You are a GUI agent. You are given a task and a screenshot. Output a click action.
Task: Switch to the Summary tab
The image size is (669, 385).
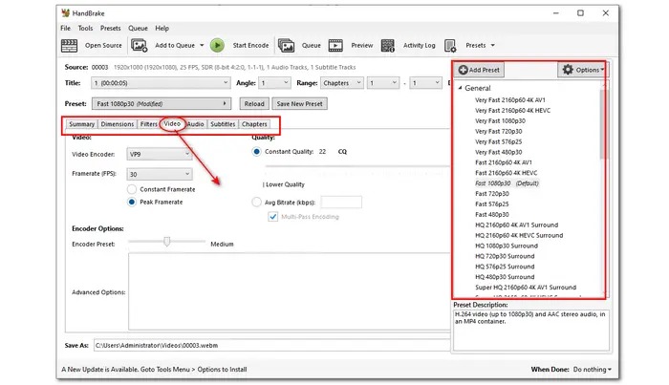81,124
